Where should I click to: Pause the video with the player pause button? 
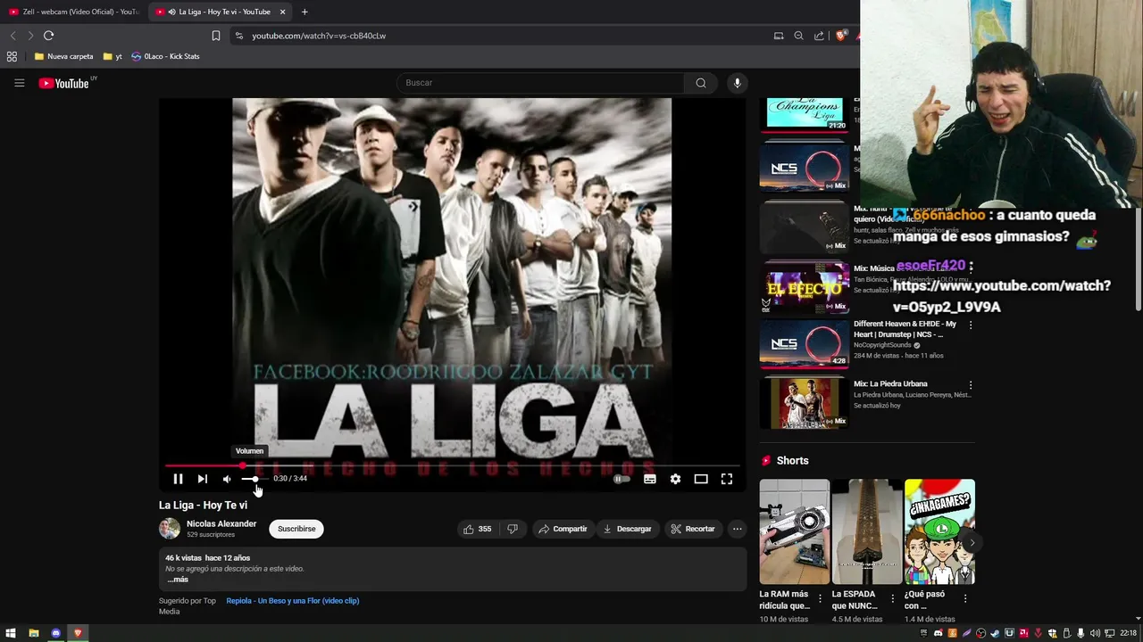(x=178, y=479)
